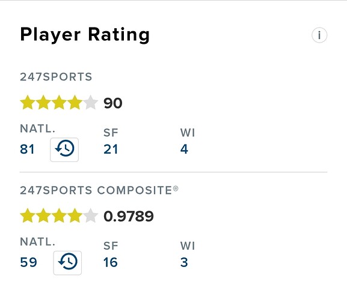The width and height of the screenshot is (347, 300).
Task: Open SF position rank 21 link
Action: tap(111, 149)
